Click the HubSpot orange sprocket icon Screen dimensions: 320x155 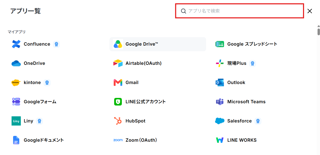[x=118, y=121]
